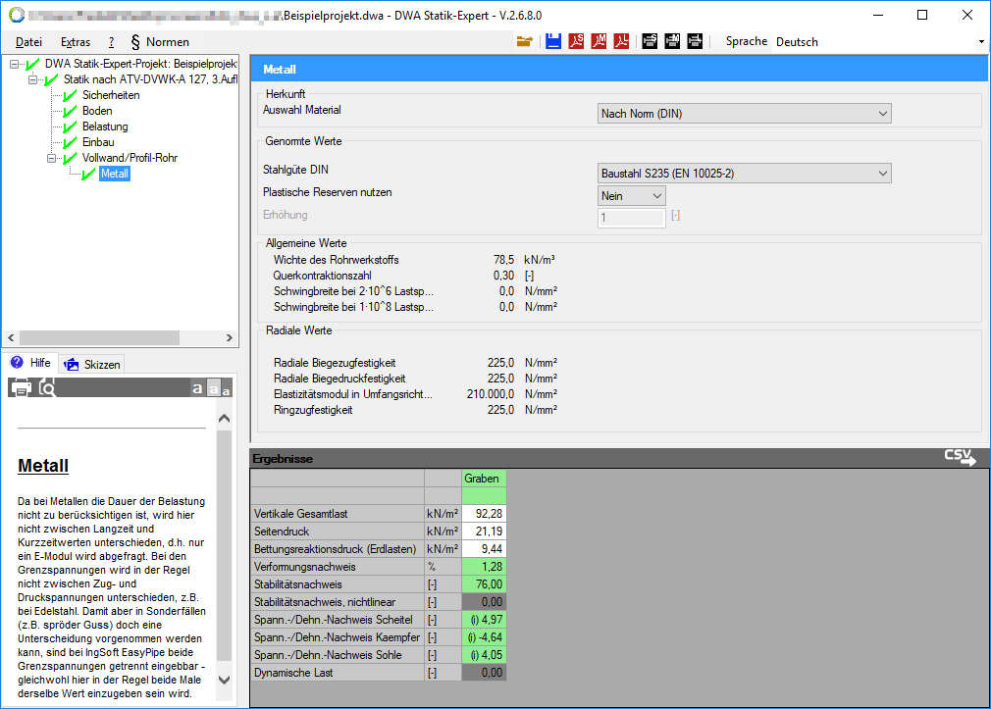Save project with blue floppy disk icon
991x709 pixels.
pos(553,41)
